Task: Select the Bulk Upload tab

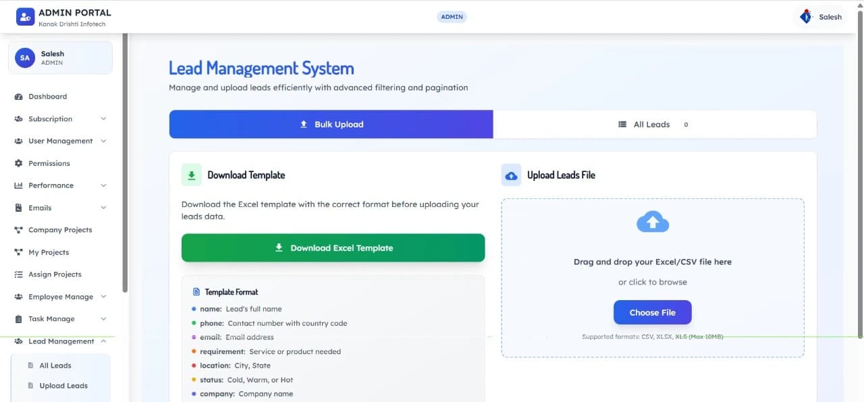Action: 331,125
